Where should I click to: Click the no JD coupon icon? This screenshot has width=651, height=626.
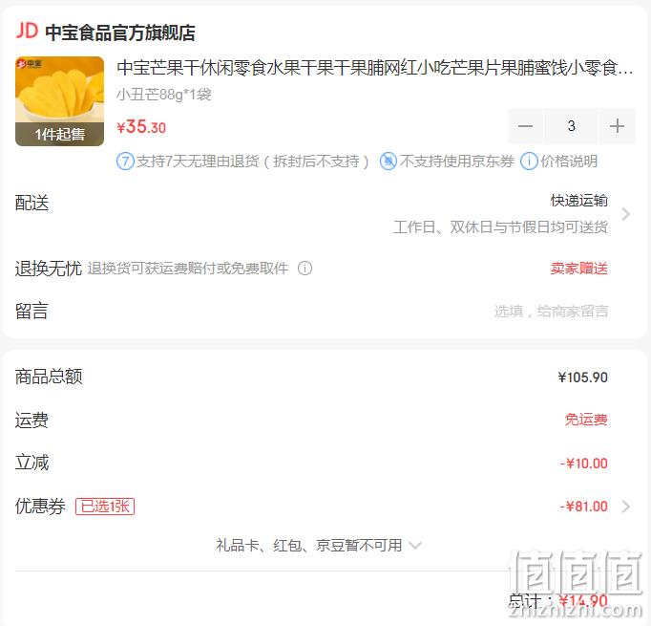[x=388, y=162]
